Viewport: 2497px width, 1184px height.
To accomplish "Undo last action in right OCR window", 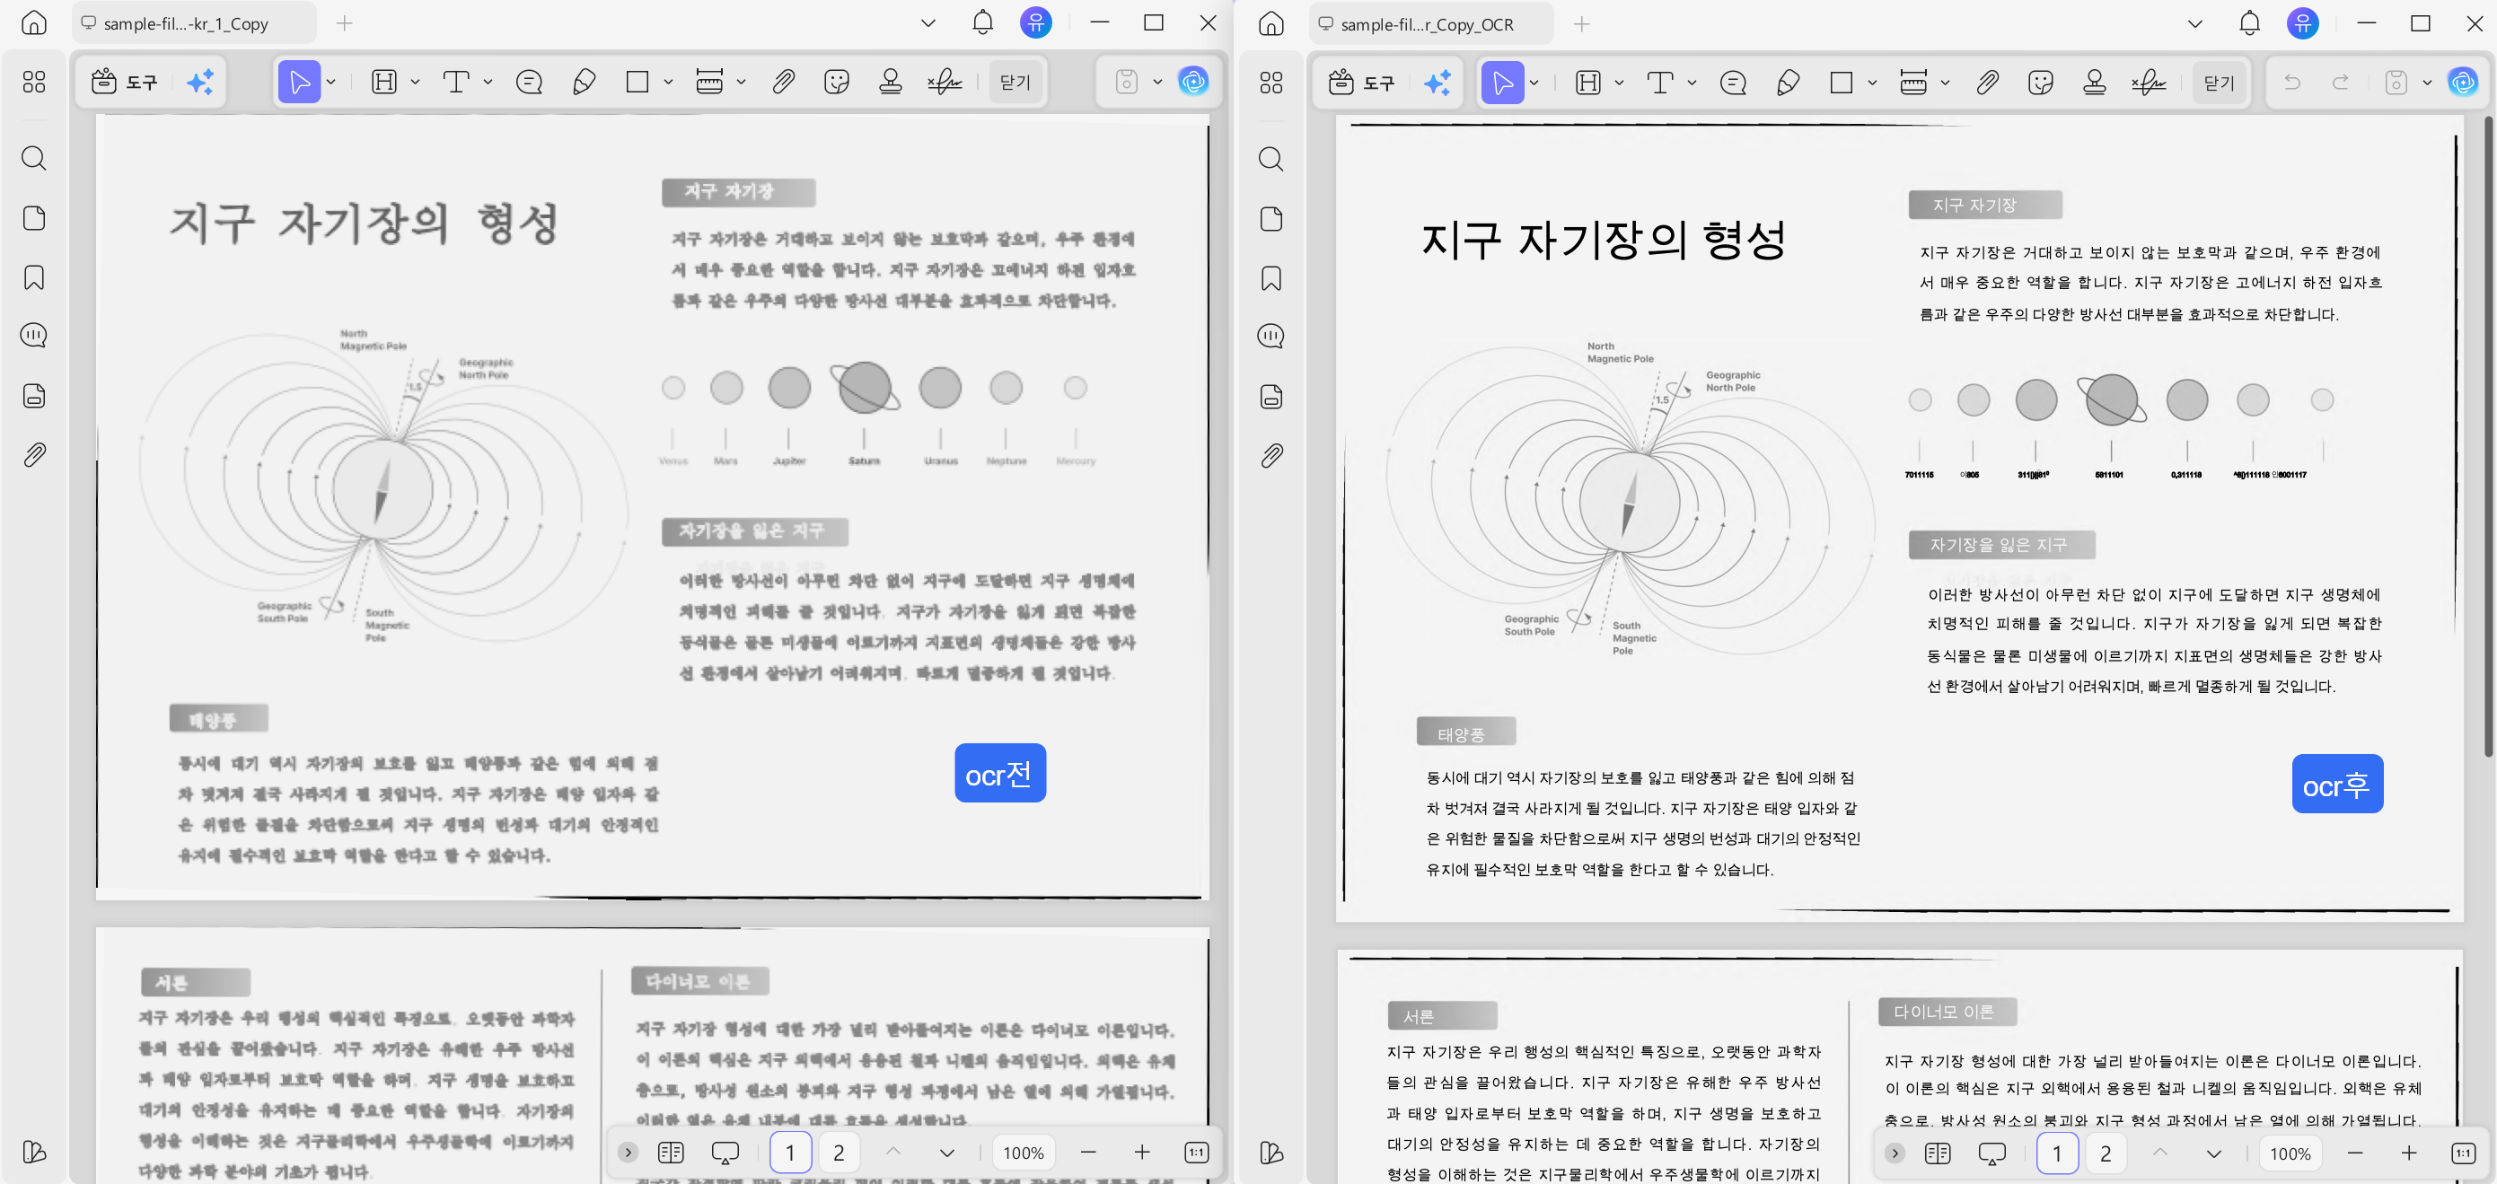I will coord(2292,83).
